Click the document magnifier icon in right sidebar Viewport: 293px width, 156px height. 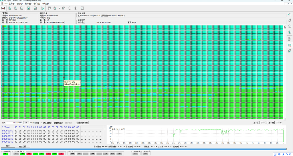(290, 39)
